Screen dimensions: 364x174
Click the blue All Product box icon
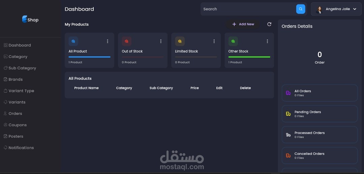[x=73, y=41]
